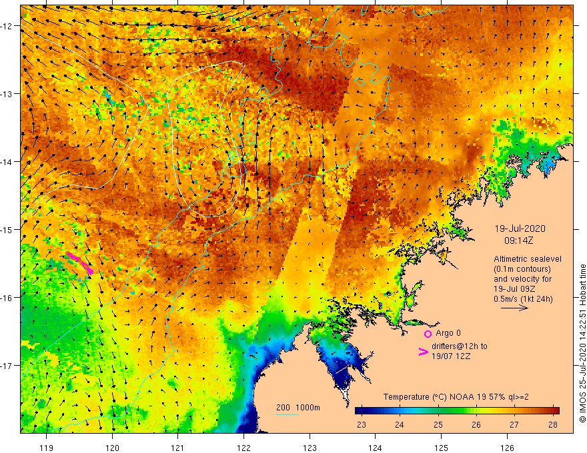Click the colorbar value 25

pos(438,424)
